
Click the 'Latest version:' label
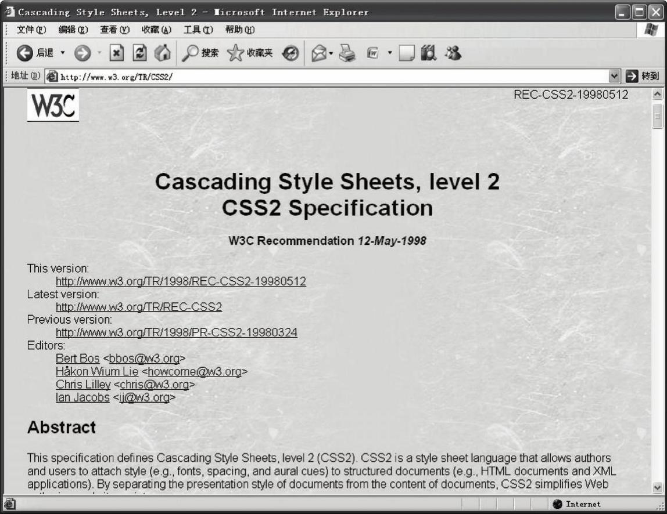coord(63,294)
